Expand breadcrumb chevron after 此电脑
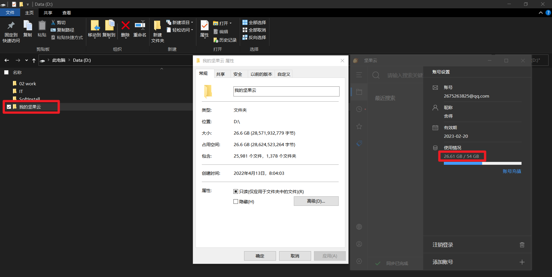The image size is (552, 277). pyautogui.click(x=69, y=60)
